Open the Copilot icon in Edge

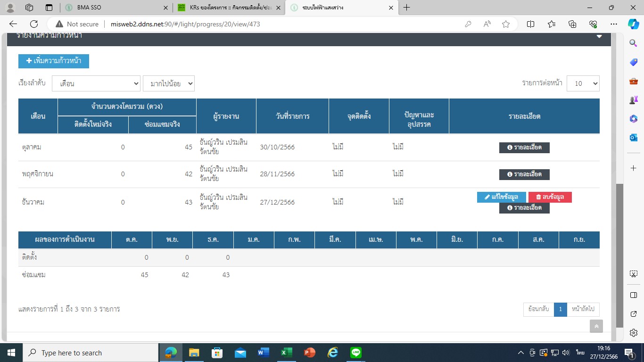(633, 24)
